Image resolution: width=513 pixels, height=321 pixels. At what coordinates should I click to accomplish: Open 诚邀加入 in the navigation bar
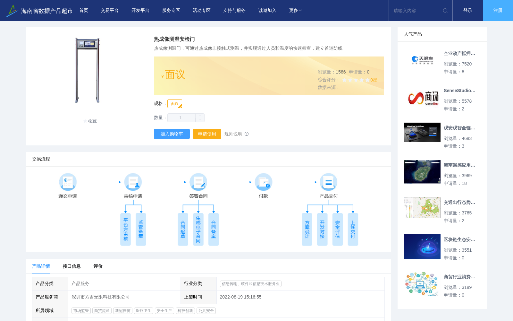coord(267,11)
